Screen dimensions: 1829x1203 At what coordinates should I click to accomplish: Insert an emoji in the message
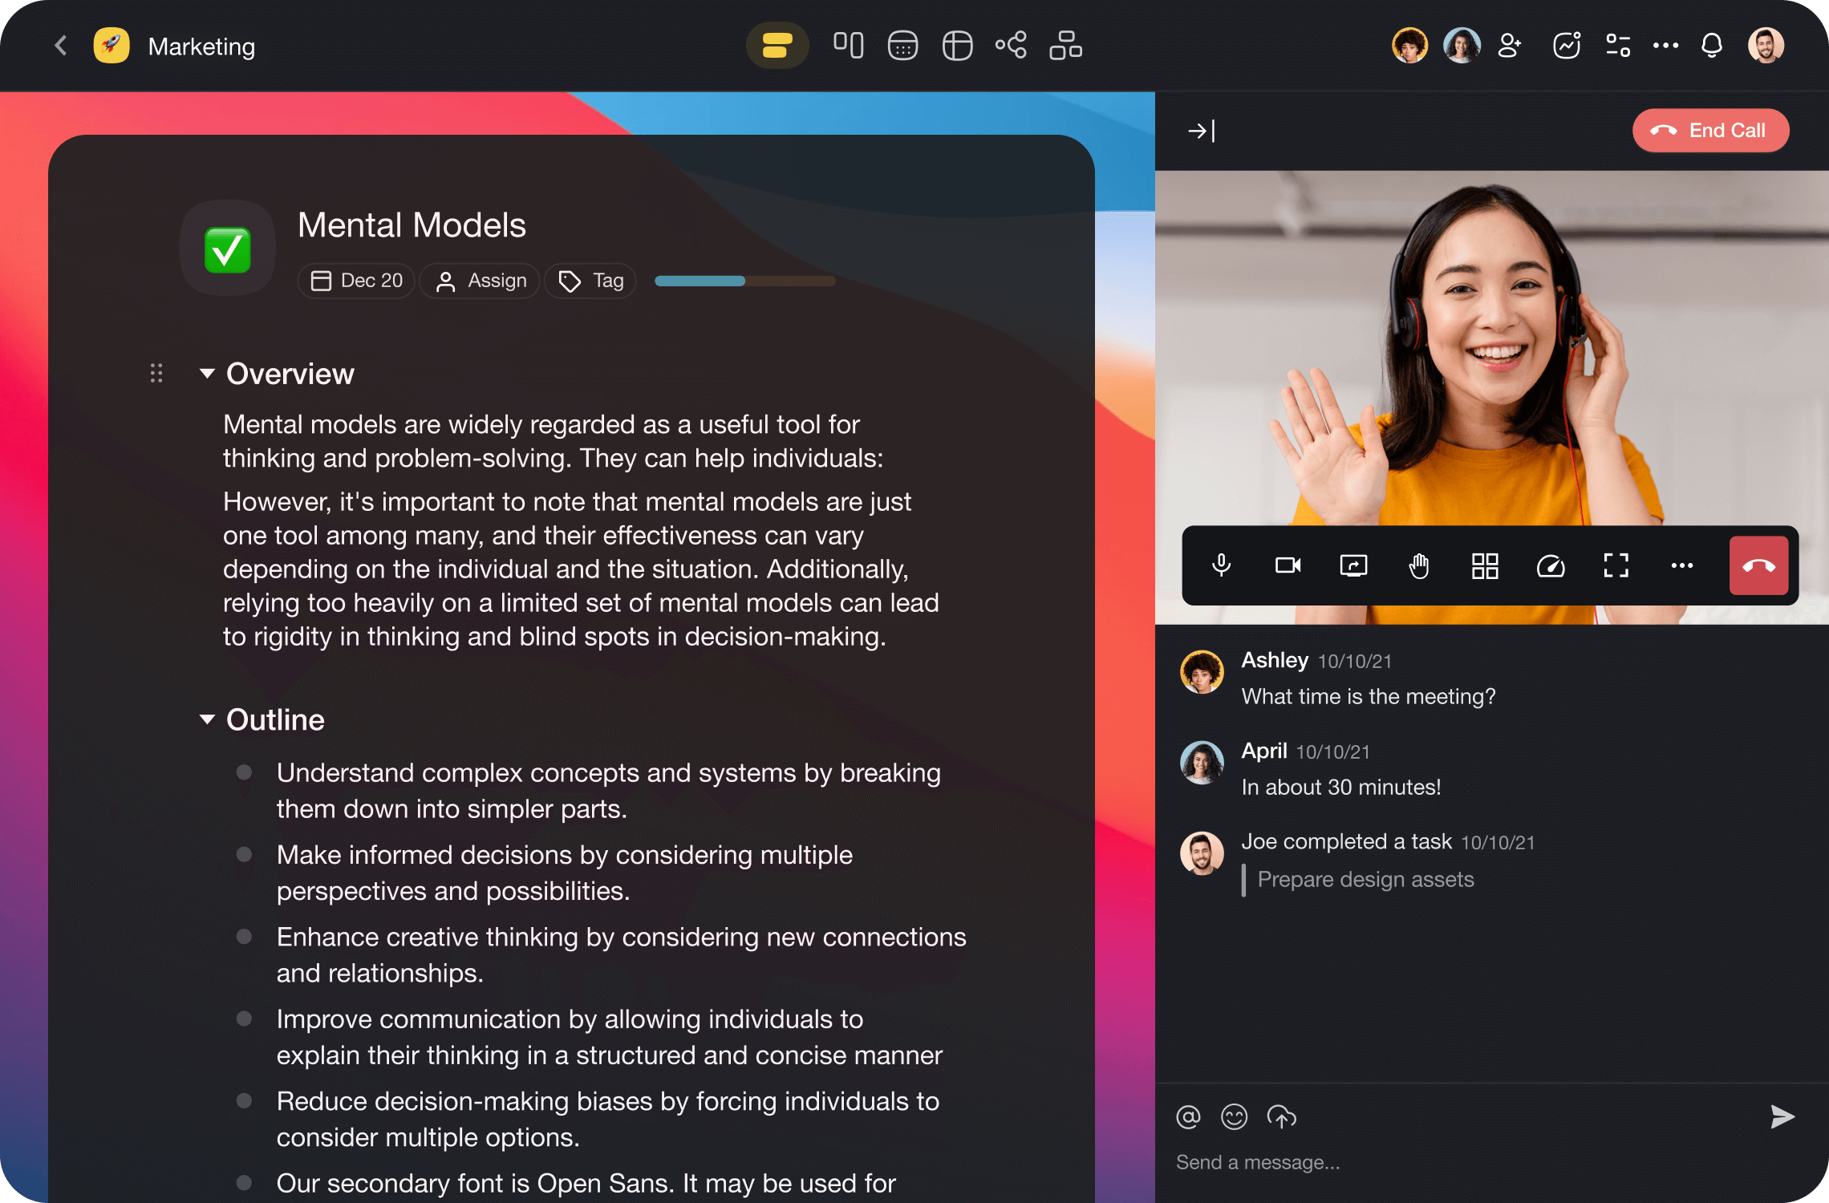point(1234,1116)
